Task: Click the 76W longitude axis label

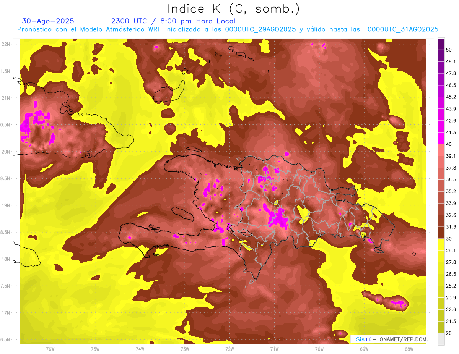Action: coord(50,349)
